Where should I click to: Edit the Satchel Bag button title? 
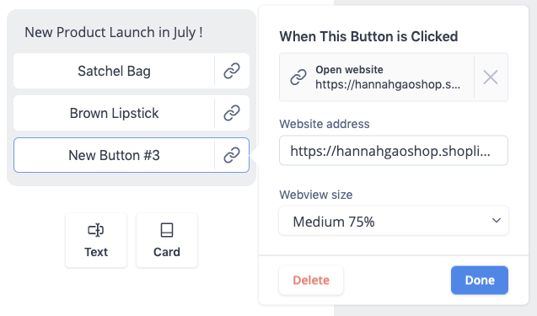114,72
